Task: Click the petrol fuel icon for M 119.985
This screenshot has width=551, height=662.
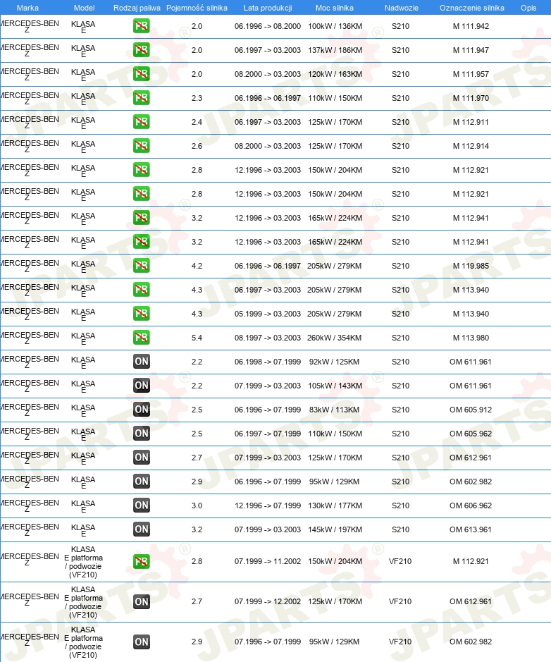Action: (142, 266)
